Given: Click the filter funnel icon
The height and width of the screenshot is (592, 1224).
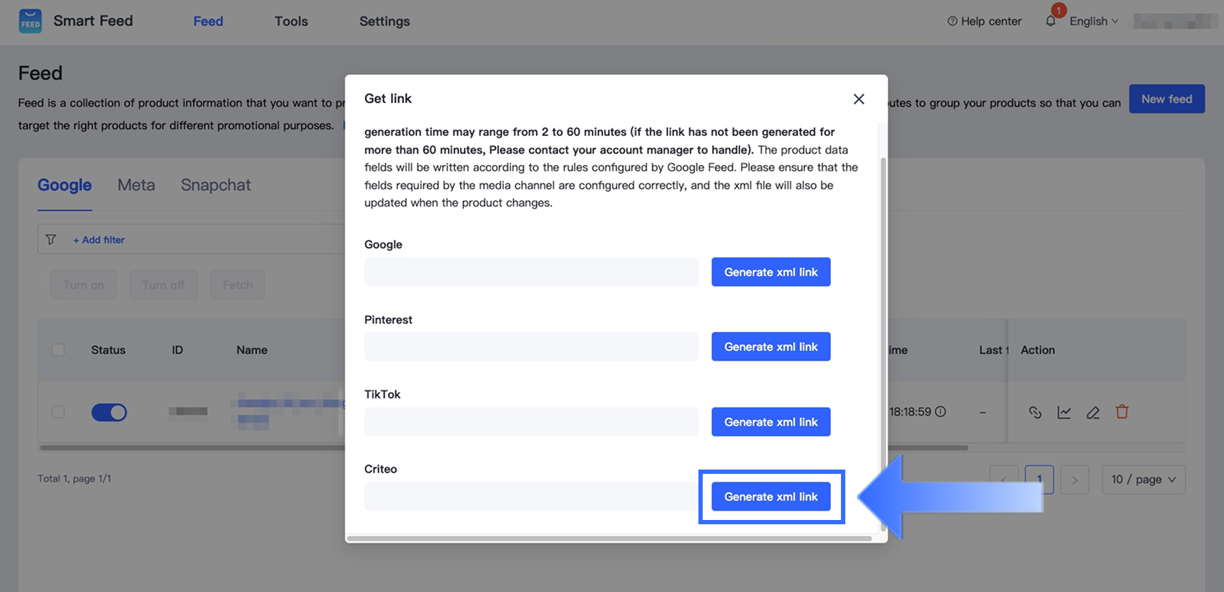Looking at the screenshot, I should [x=51, y=239].
